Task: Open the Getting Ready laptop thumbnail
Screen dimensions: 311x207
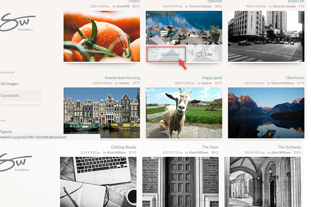Action: [98, 182]
